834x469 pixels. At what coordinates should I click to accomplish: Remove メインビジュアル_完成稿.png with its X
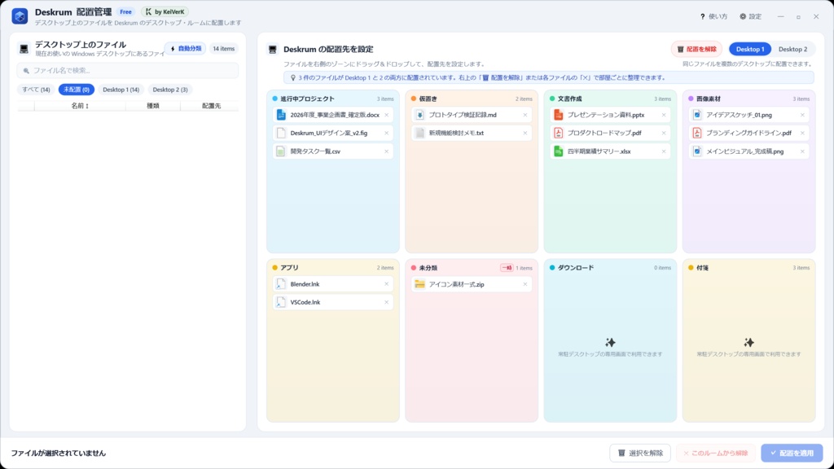(802, 151)
